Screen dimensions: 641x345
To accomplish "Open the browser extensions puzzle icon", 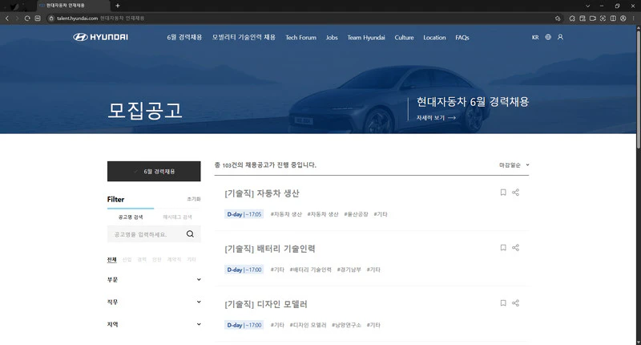I will pyautogui.click(x=572, y=18).
